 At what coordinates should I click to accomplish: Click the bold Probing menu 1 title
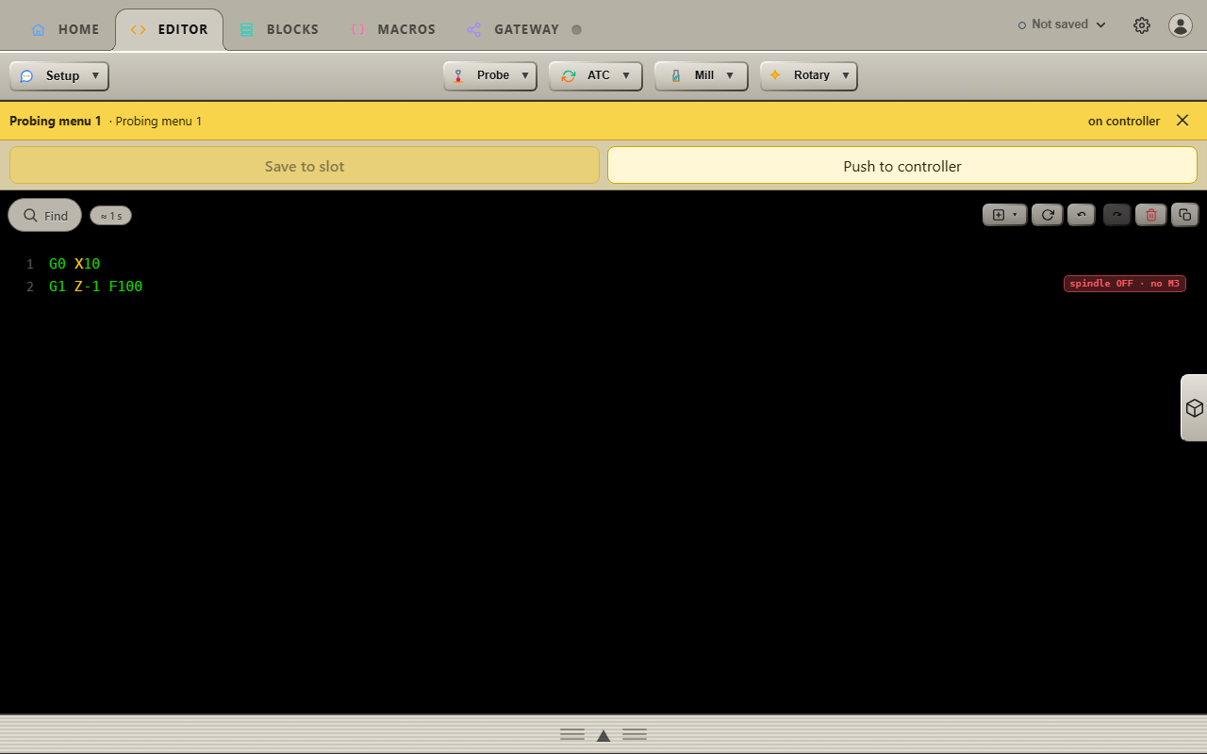56,121
